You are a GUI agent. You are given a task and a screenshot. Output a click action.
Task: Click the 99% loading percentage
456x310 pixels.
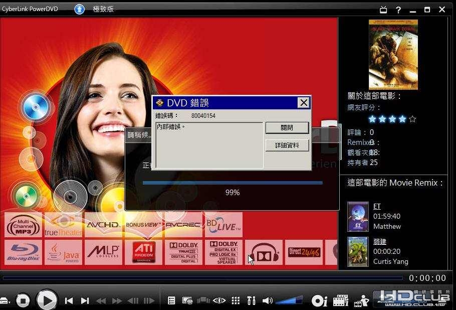[233, 193]
